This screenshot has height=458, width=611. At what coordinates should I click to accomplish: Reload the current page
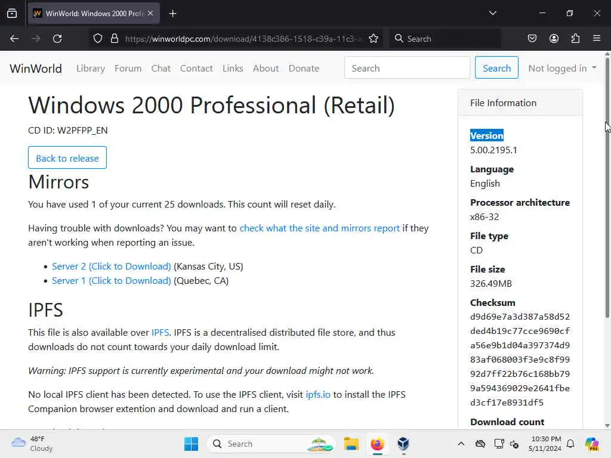click(x=57, y=39)
